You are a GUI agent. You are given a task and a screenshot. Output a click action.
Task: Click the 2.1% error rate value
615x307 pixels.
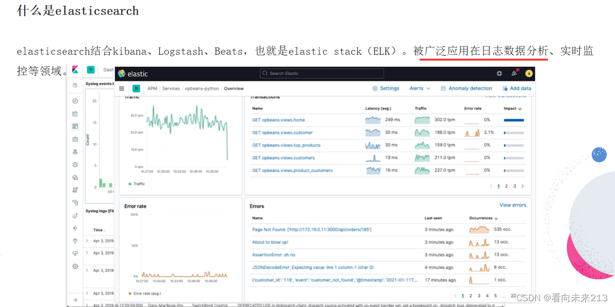pyautogui.click(x=489, y=132)
